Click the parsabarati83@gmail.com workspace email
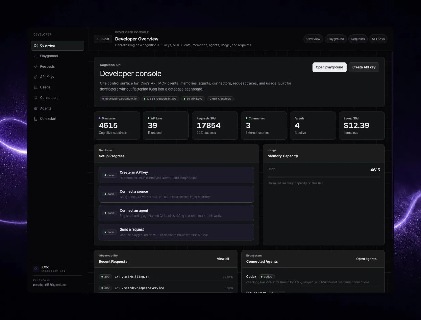This screenshot has width=421, height=320. [50, 284]
